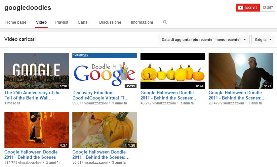
Task: Open the Canali tab
Action: point(84,22)
